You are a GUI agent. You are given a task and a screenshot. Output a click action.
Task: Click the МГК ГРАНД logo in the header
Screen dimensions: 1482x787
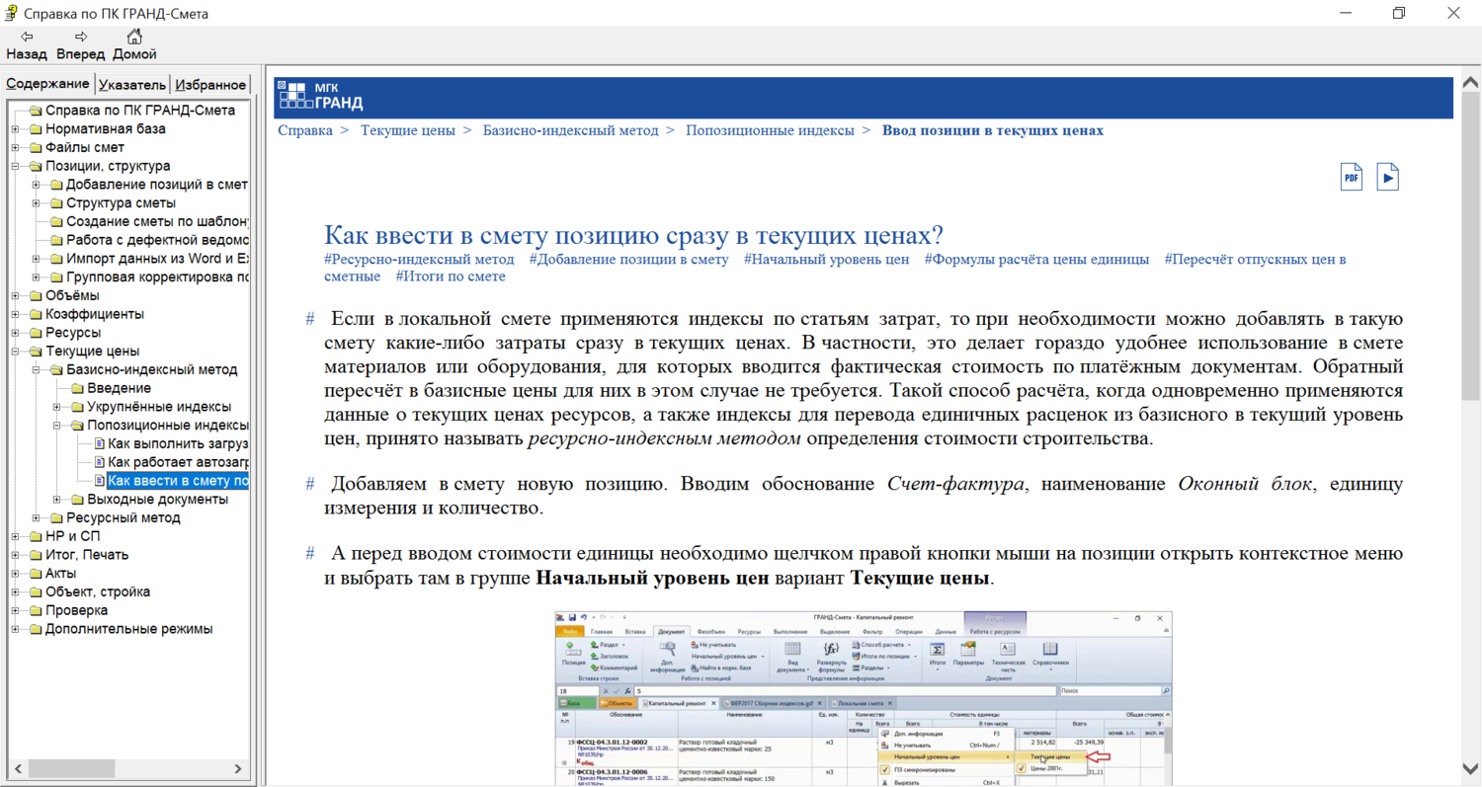coord(321,96)
